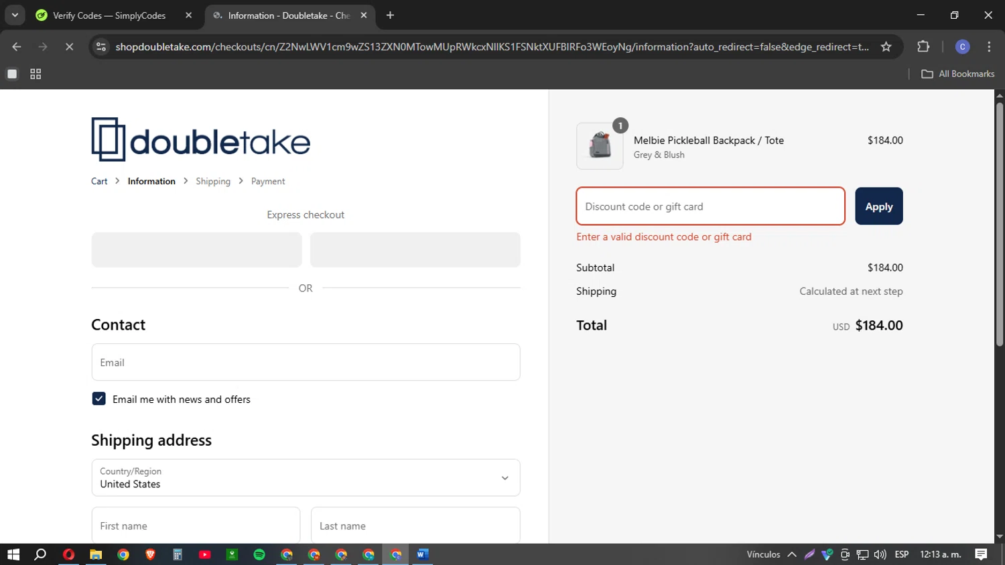Open YouTube app from the taskbar
Screen dimensions: 1005x565
click(205, 554)
